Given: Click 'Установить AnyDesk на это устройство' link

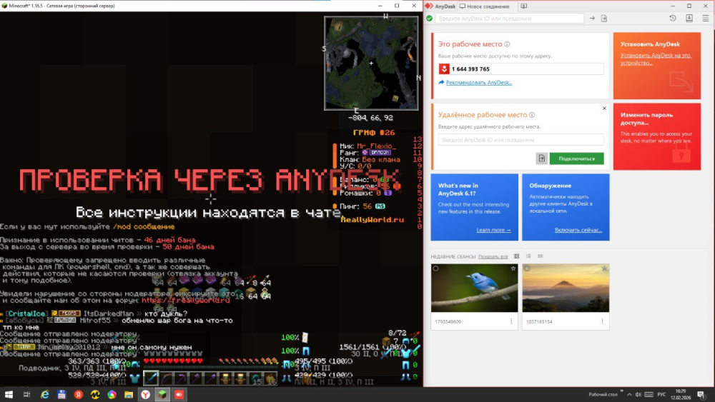Looking at the screenshot, I should pos(656,59).
